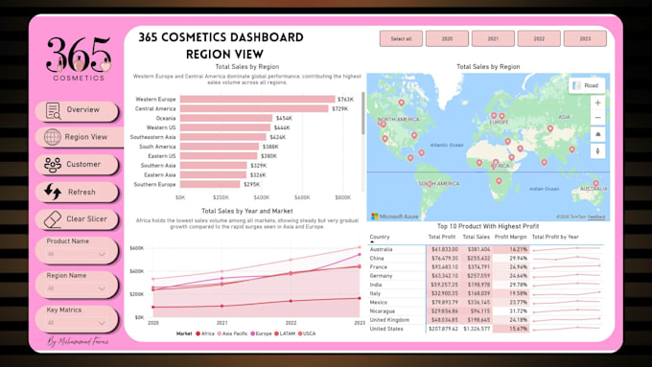Screen dimensions: 652x367
Task: Toggle LATAM in the market legend
Action: coord(285,333)
